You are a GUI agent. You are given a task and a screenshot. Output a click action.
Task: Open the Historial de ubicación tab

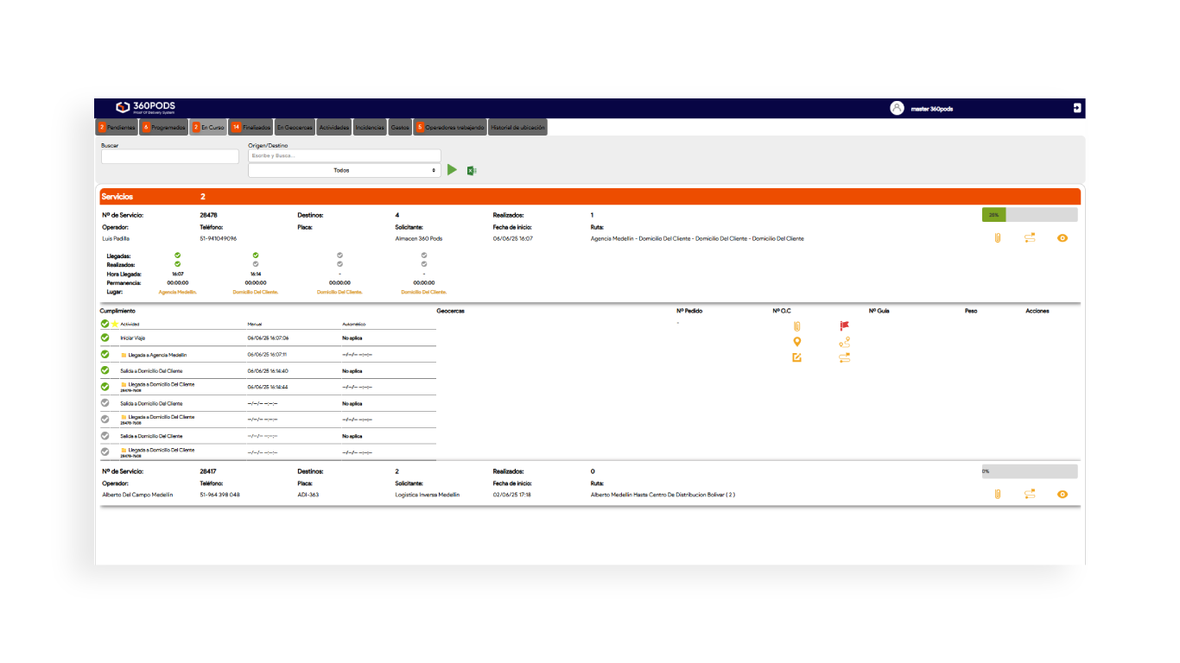pos(517,127)
